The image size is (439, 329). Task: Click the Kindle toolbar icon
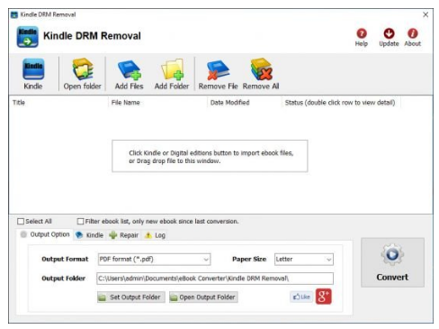pos(33,69)
